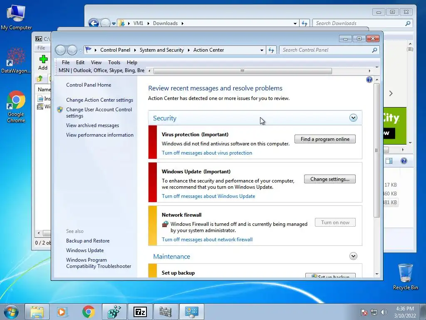Open Backup and Restore link

pos(88,241)
